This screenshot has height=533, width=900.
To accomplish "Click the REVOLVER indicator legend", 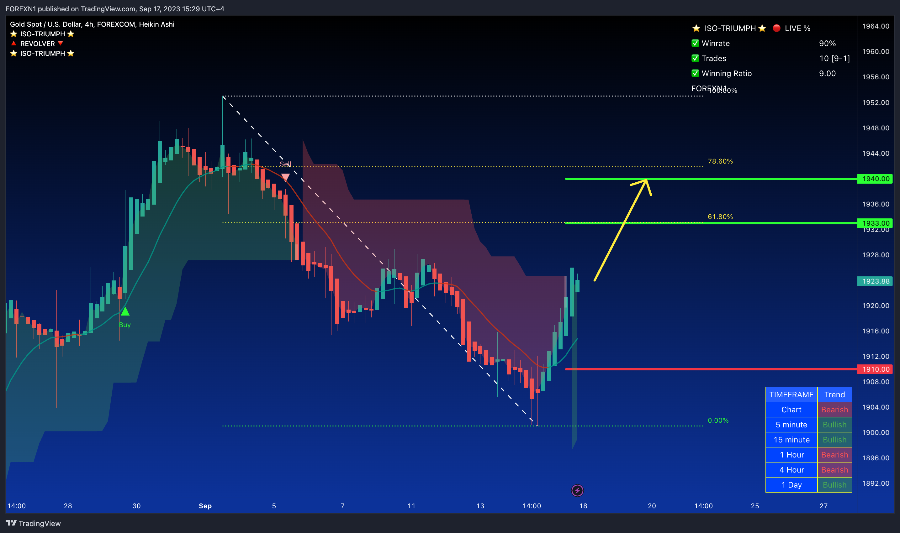I will click(x=37, y=44).
